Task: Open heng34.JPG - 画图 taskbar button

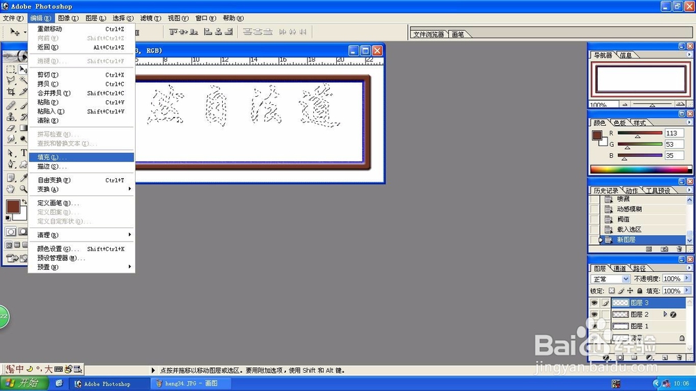Action: (191, 383)
